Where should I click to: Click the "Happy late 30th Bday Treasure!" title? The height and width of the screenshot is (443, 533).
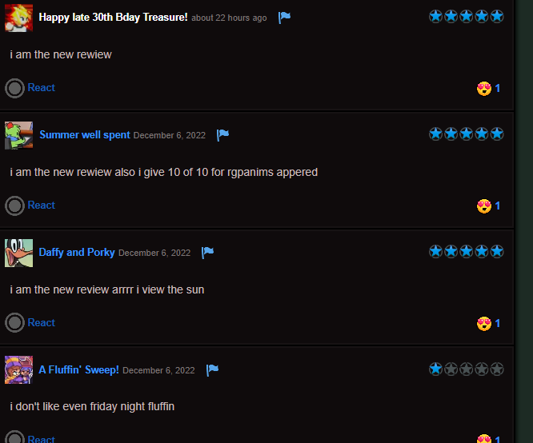click(113, 18)
